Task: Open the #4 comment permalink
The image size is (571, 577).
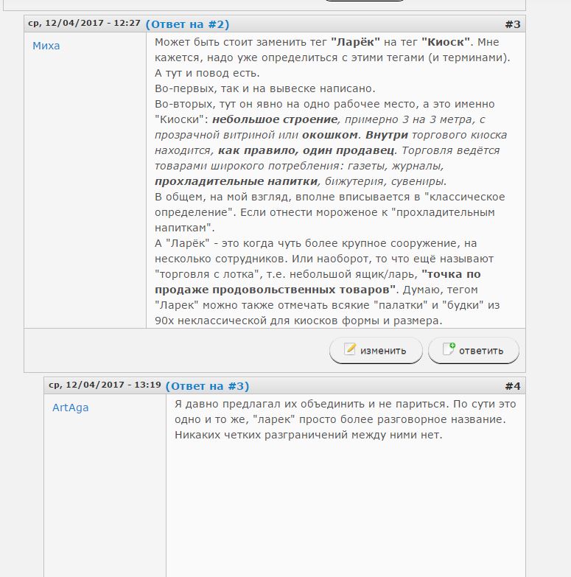Action: point(513,386)
